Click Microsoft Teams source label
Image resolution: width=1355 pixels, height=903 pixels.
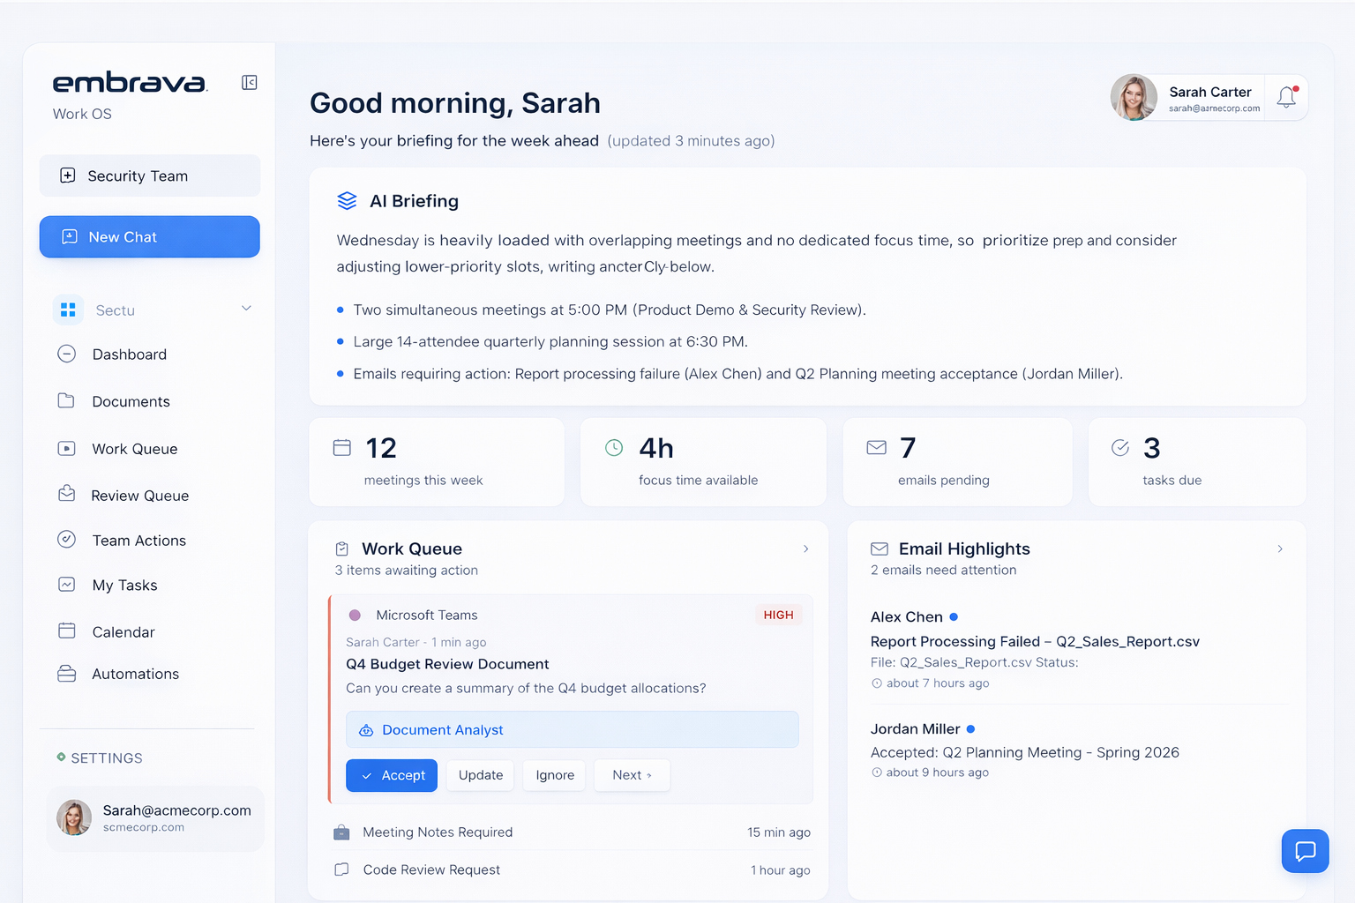pyautogui.click(x=426, y=616)
